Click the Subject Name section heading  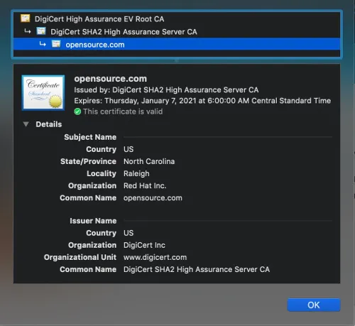coord(90,137)
